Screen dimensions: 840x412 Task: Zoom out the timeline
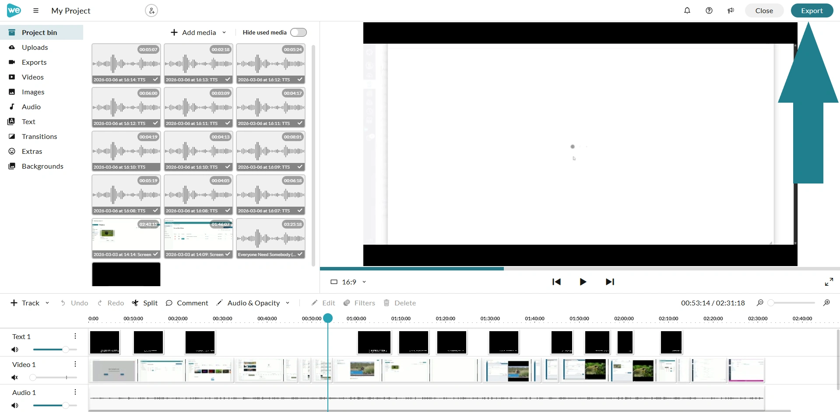point(760,303)
